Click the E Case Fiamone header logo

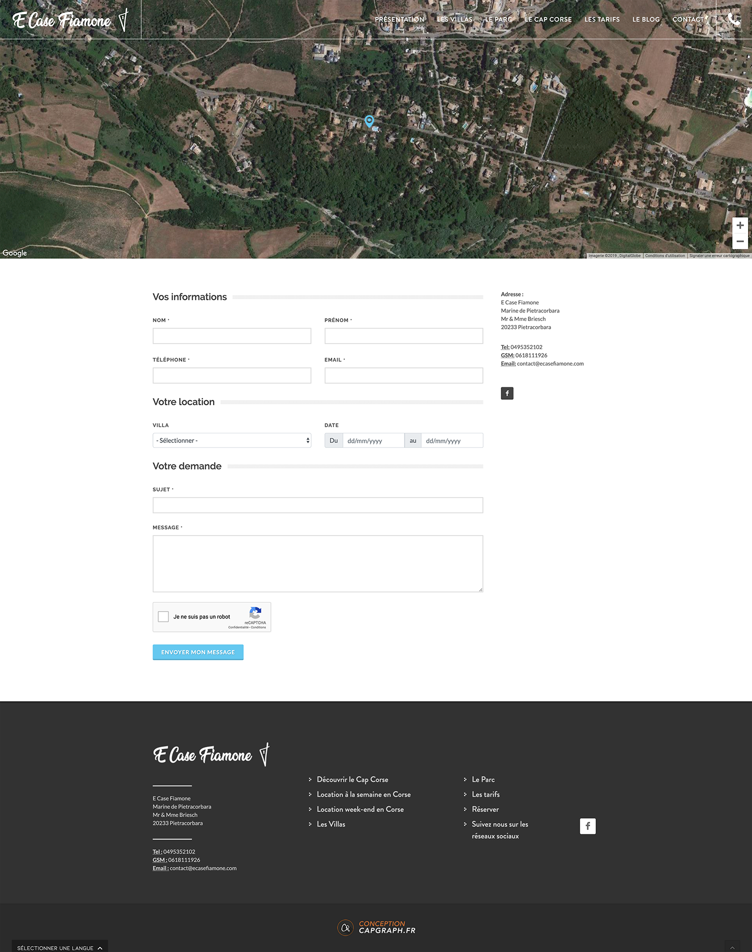point(70,20)
